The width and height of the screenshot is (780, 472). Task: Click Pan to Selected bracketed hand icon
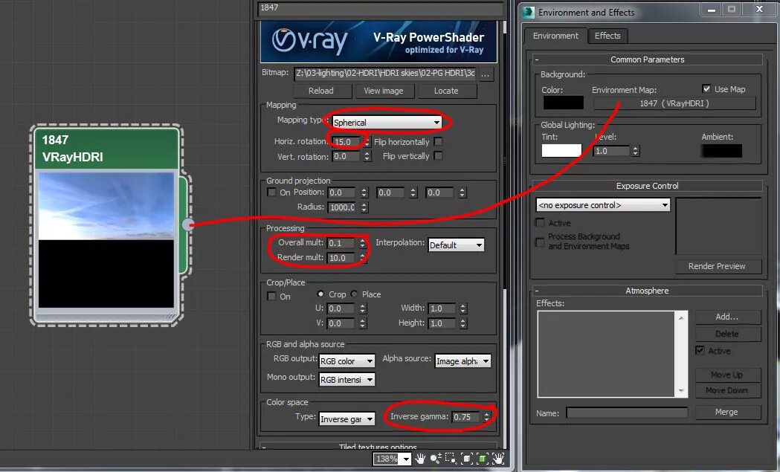pyautogui.click(x=498, y=459)
